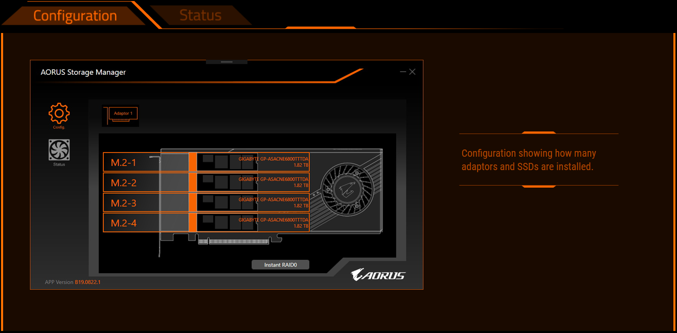Select the M.2-2 slot label
This screenshot has height=333, width=677.
[x=124, y=183]
